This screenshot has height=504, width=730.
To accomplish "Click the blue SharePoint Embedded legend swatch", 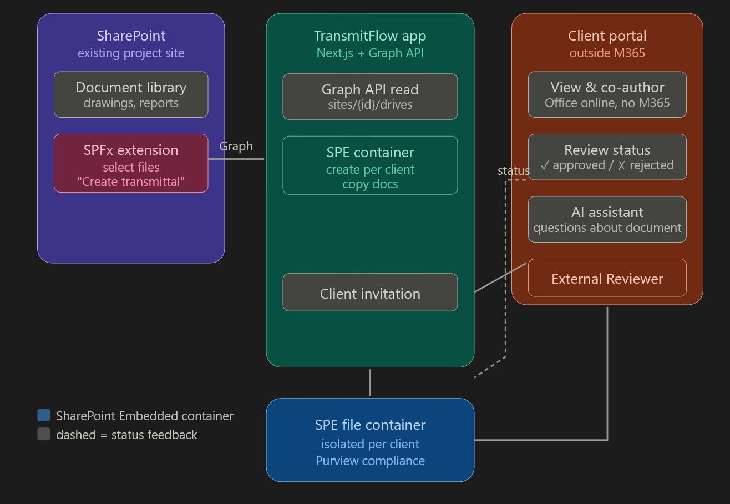I will point(44,415).
